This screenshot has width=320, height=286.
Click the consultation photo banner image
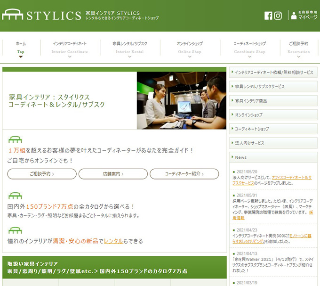(182, 100)
